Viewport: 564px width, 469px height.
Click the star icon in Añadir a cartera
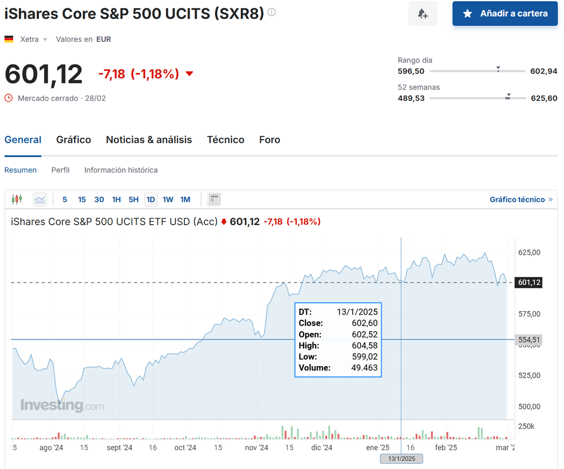467,13
